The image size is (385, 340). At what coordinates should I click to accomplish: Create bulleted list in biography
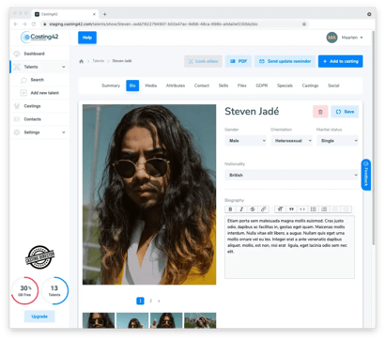(x=314, y=209)
